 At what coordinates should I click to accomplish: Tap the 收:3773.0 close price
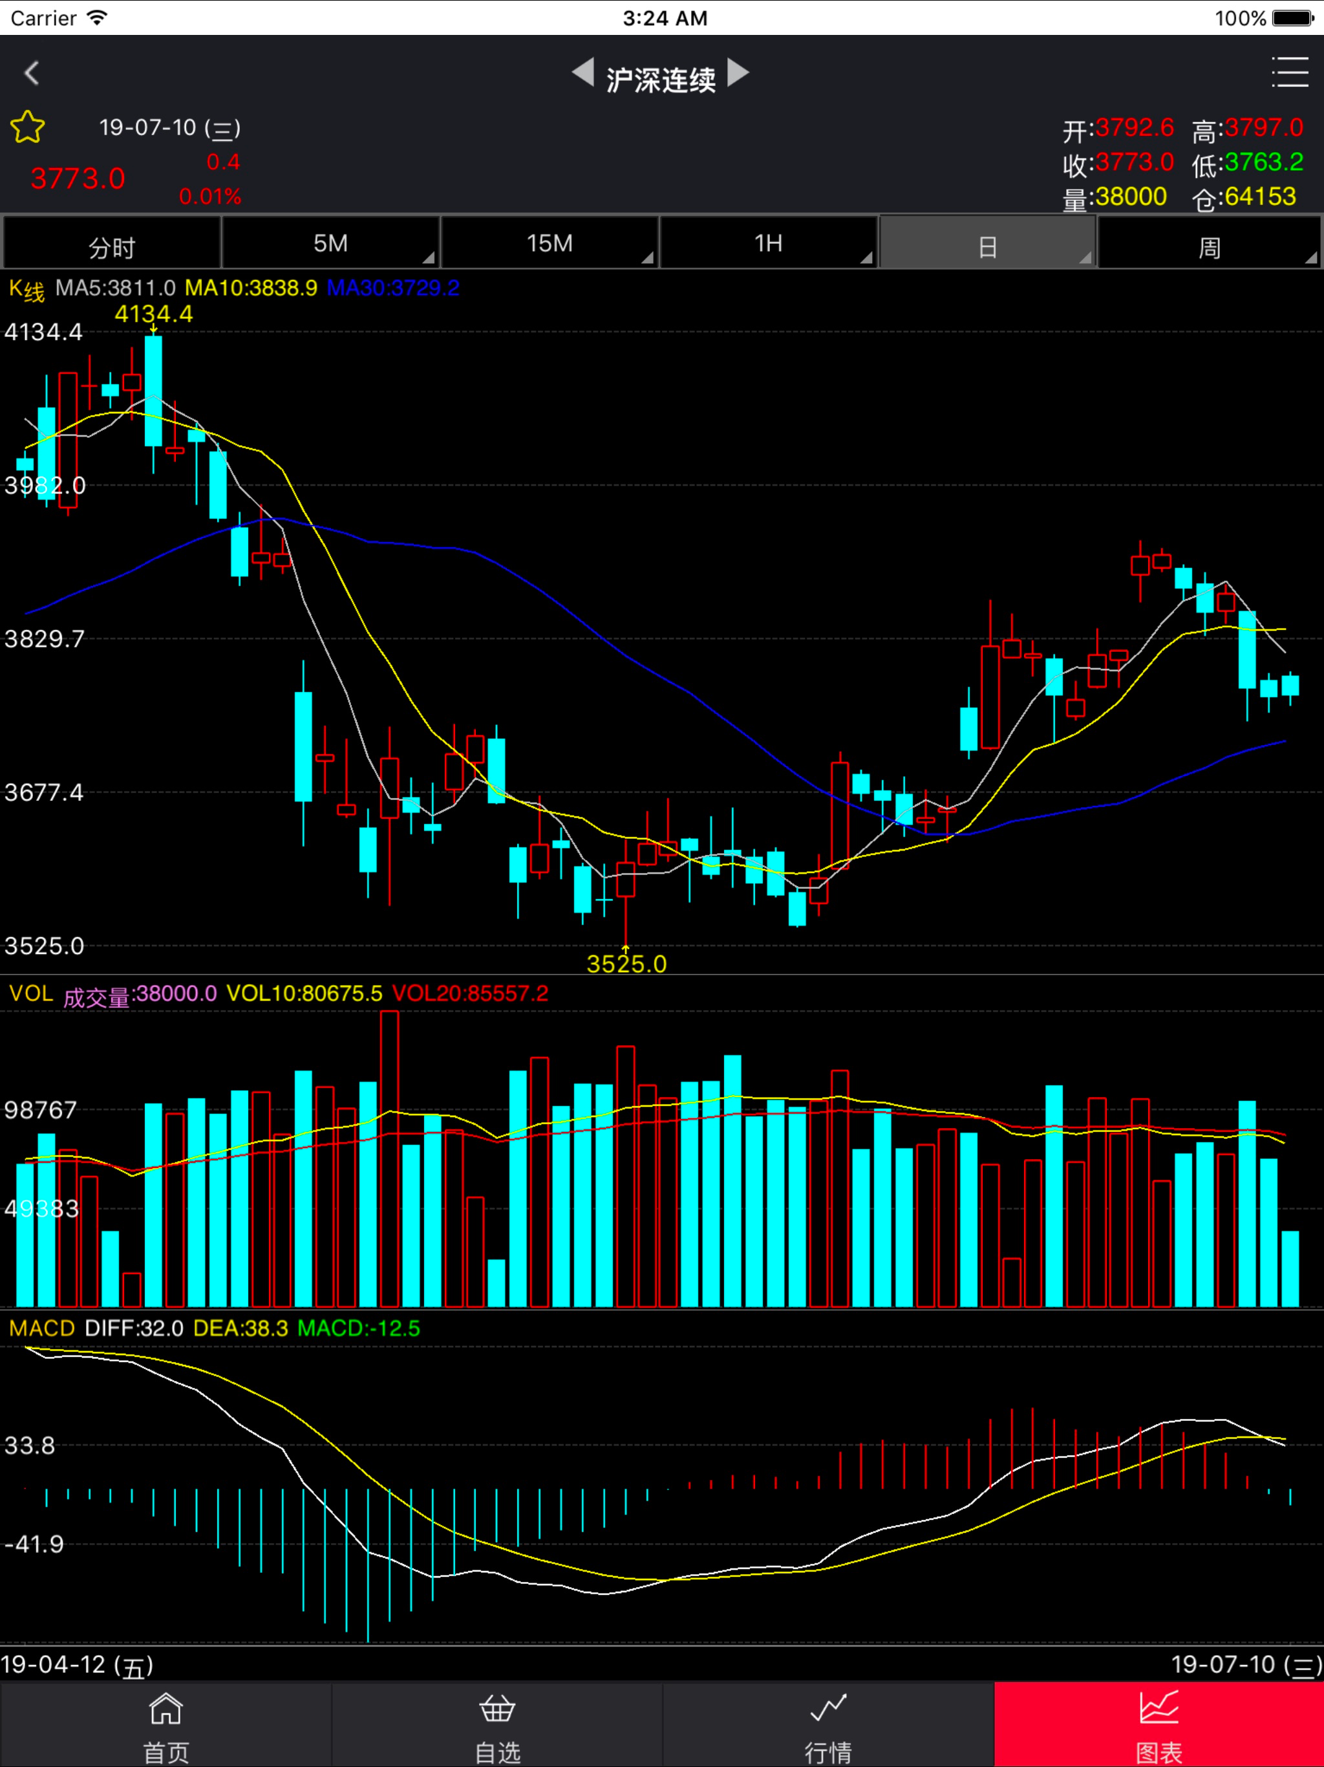pos(1118,163)
